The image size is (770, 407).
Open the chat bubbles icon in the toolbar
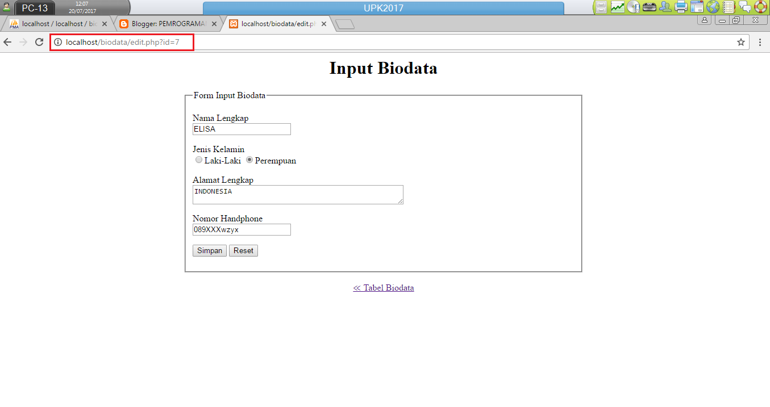(x=745, y=7)
